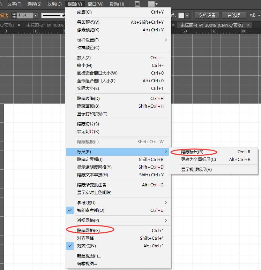Choose 隐藏画板(B)
Screen dimensions: 261x270
pyautogui.click(x=118, y=106)
